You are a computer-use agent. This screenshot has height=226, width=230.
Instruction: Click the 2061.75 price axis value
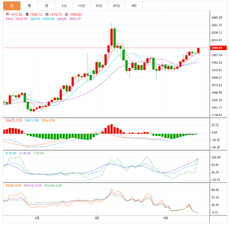click(217, 25)
